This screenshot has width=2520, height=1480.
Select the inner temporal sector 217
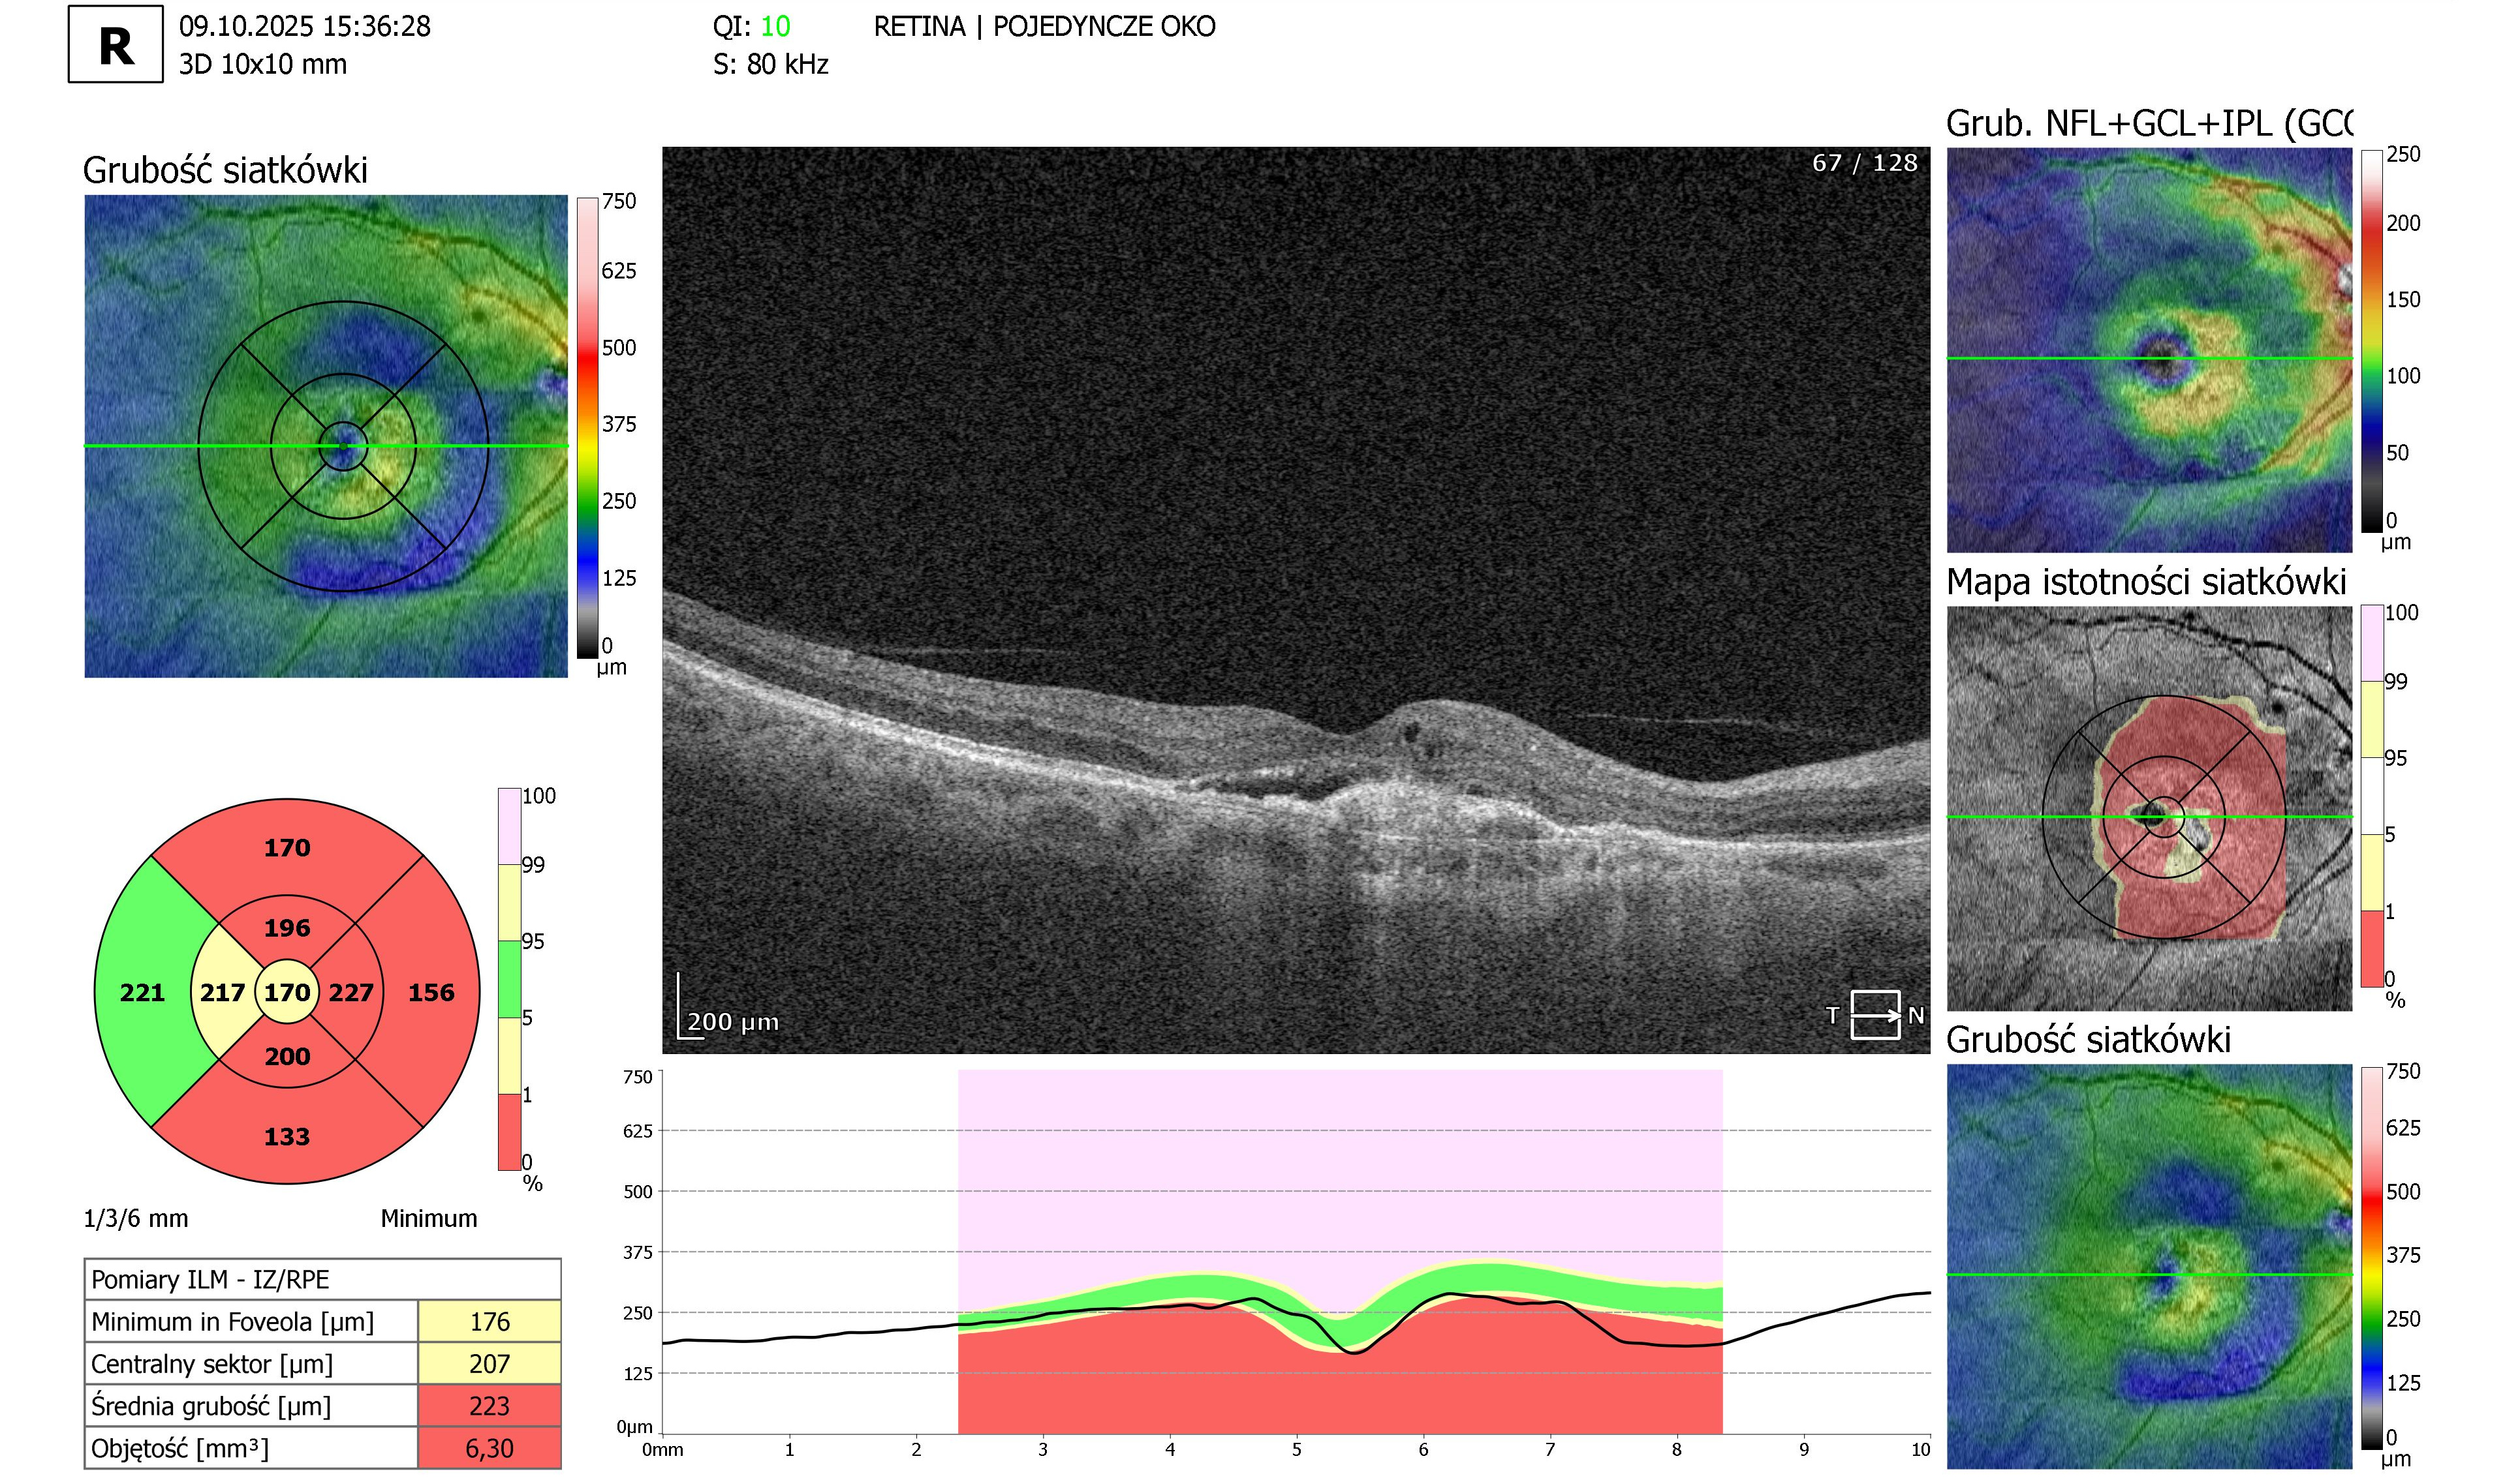[x=222, y=992]
